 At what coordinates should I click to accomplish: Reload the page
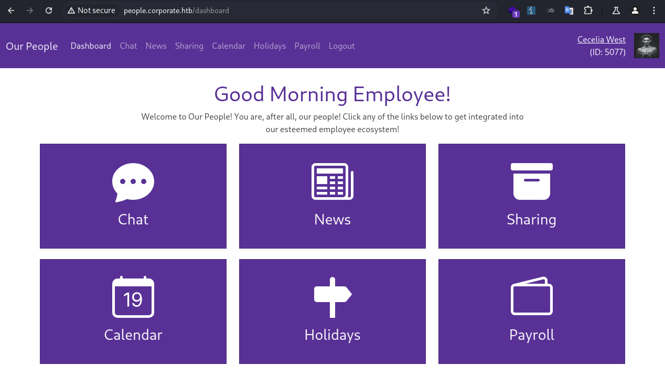pos(49,10)
